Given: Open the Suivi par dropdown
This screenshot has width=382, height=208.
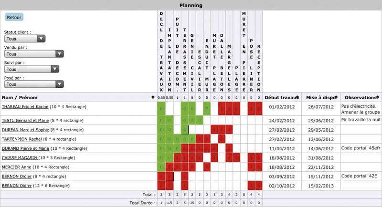Looking at the screenshot, I should (x=32, y=69).
